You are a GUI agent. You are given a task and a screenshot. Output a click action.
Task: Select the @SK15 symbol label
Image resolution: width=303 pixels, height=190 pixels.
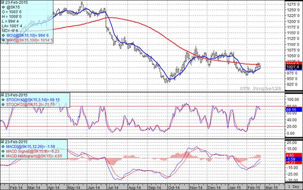coord(13,7)
